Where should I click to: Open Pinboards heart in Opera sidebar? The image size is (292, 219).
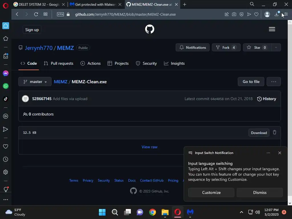point(6,147)
